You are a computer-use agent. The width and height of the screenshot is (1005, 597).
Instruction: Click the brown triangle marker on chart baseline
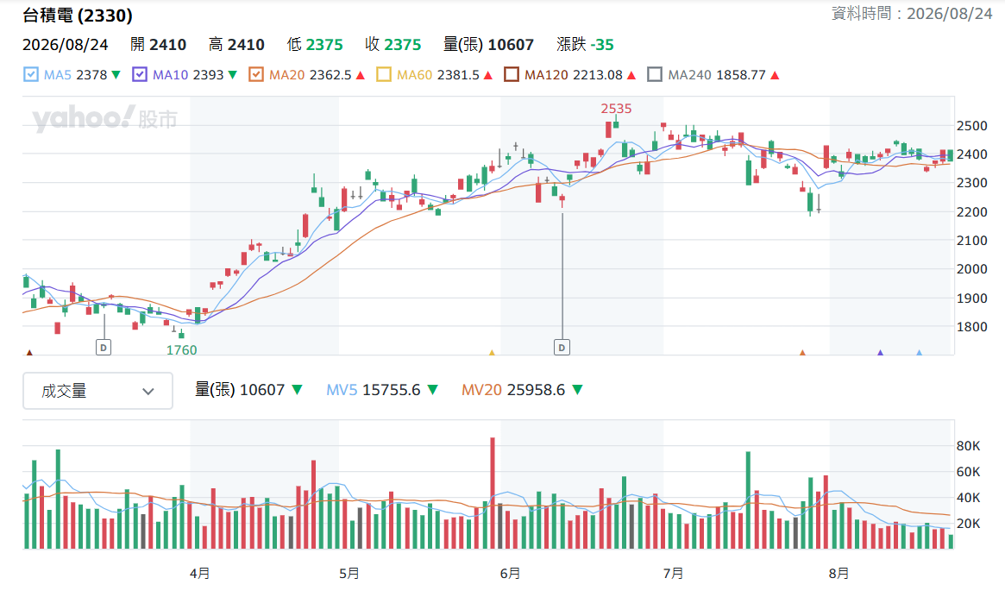point(28,352)
